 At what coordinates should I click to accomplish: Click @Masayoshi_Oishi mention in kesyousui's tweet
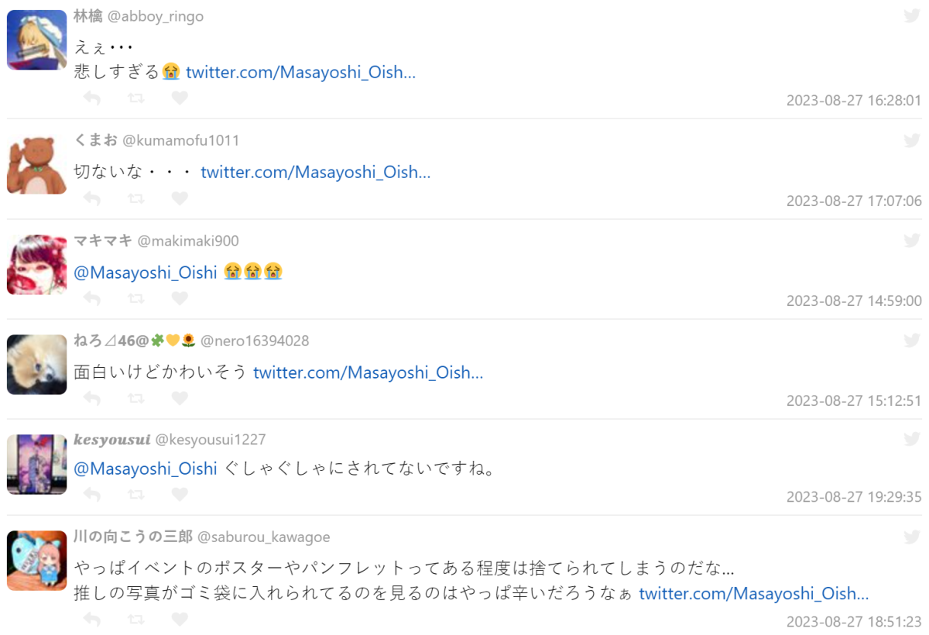coord(146,469)
